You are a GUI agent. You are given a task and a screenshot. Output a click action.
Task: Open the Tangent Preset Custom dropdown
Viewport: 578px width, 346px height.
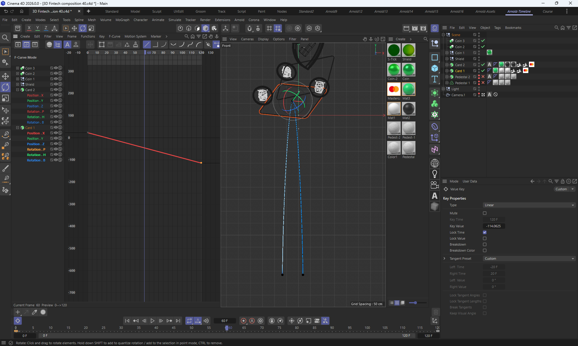pyautogui.click(x=529, y=259)
